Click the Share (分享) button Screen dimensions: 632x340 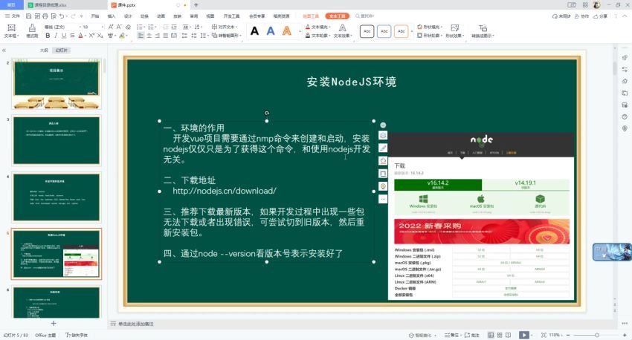pyautogui.click(x=600, y=16)
